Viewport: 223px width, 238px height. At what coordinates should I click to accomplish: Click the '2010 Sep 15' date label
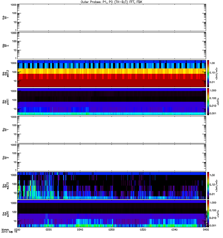[x=10, y=232]
